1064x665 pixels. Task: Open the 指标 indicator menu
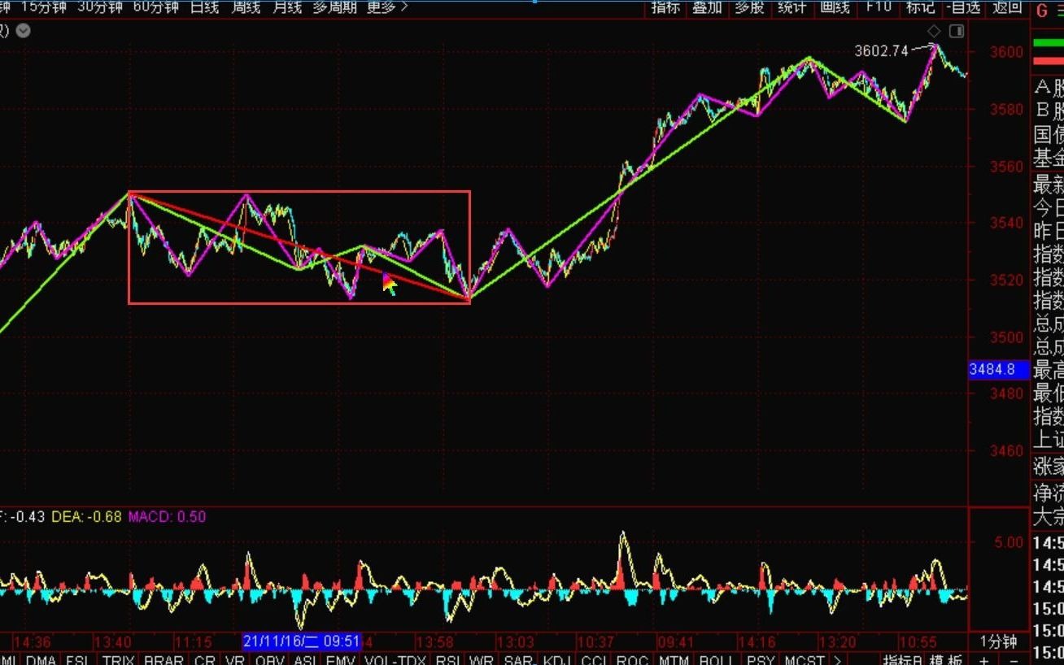(665, 7)
